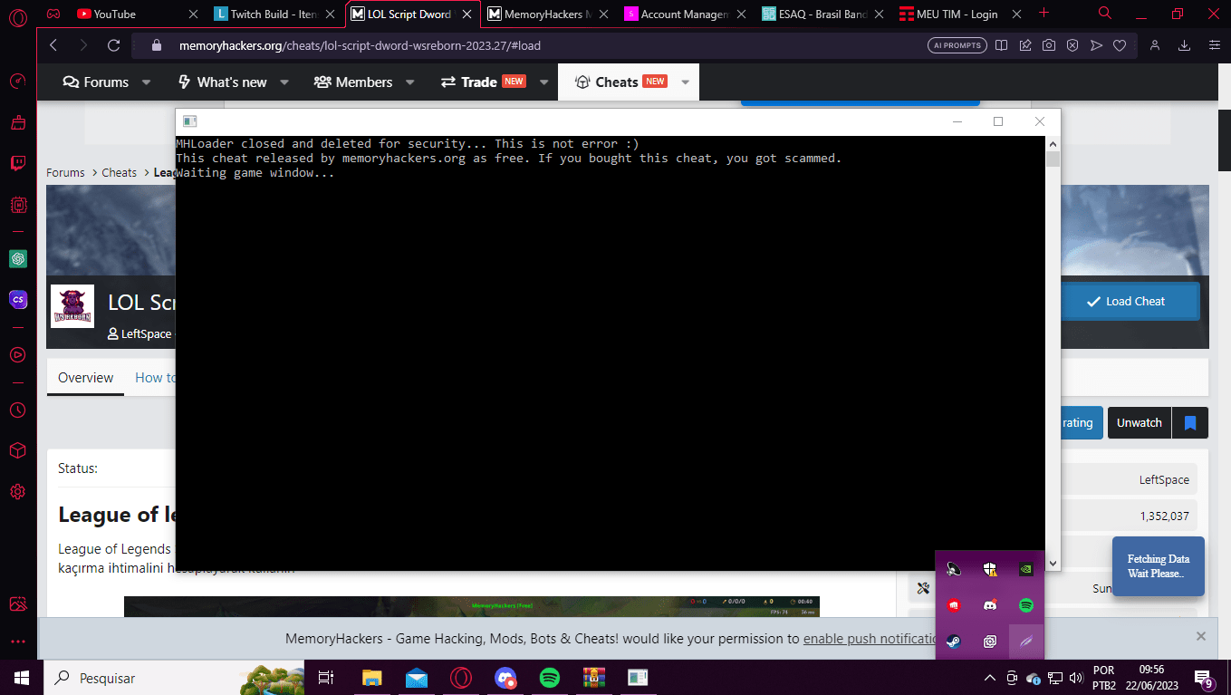
Task: Click the console window scrollbar down arrow
Action: point(1053,563)
